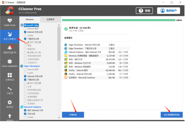Click the Edge Chromium section icon in tree

pyautogui.click(x=22, y=66)
